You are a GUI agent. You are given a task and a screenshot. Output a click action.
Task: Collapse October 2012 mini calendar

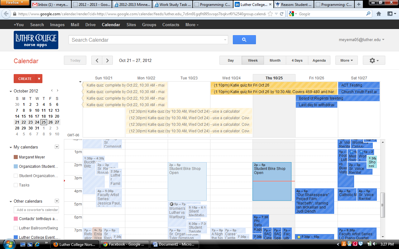11,91
